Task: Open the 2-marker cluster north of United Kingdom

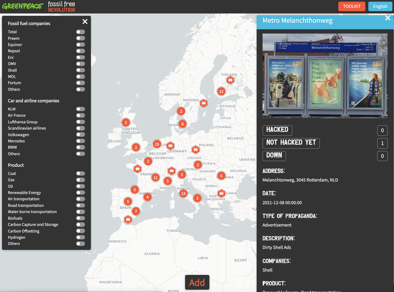Action: (126, 123)
